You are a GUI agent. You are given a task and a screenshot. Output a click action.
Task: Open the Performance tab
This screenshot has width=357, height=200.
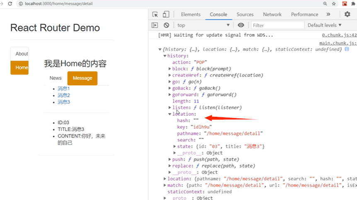click(304, 14)
